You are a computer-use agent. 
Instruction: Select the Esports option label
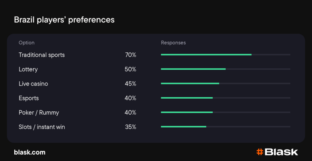[x=29, y=98]
